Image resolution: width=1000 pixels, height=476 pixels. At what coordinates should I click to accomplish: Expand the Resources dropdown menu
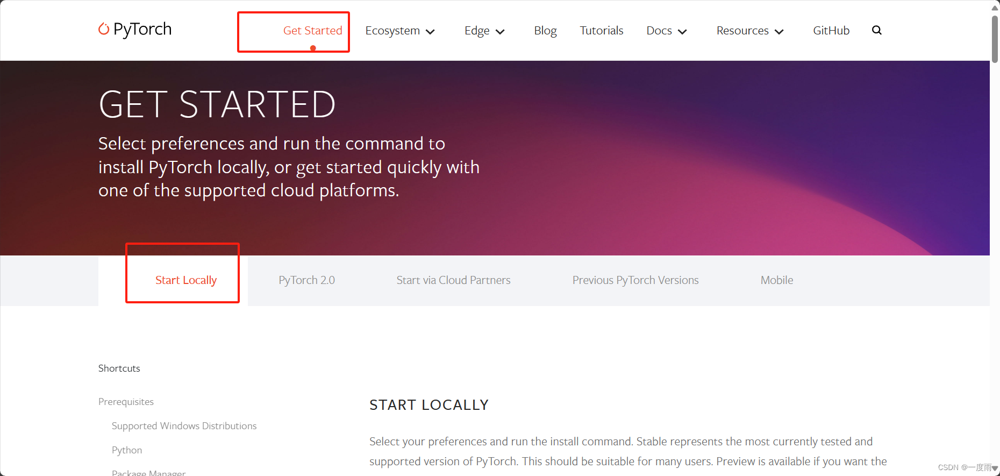coord(750,31)
